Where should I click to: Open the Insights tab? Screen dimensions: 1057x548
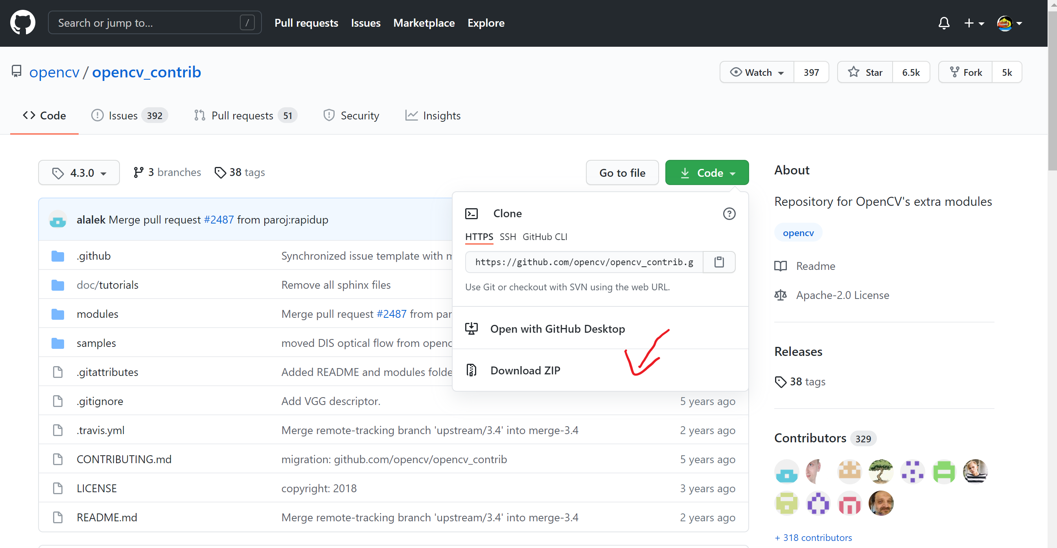pyautogui.click(x=433, y=116)
